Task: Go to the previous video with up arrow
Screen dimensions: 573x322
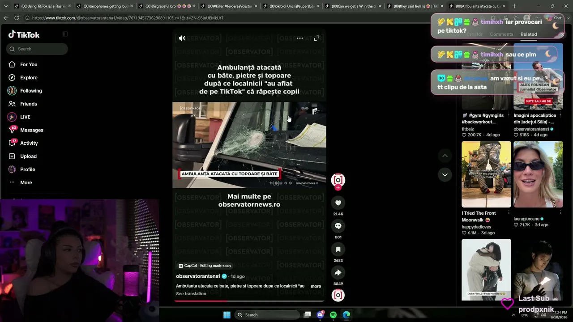Action: coord(445,156)
